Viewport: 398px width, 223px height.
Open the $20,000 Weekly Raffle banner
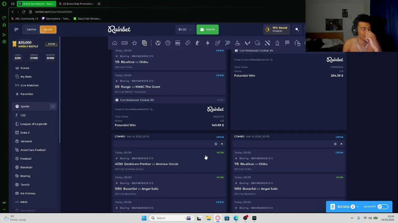(34, 44)
